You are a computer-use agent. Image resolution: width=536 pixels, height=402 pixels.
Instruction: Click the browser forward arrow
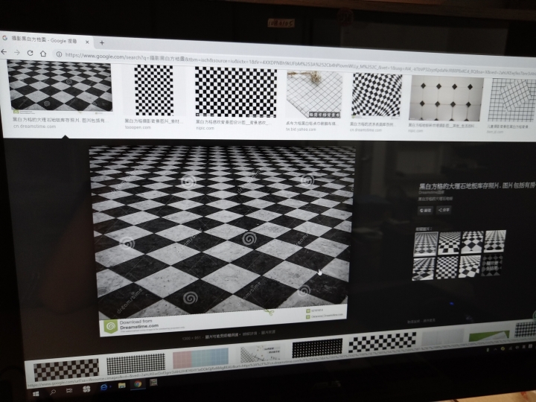pyautogui.click(x=16, y=53)
